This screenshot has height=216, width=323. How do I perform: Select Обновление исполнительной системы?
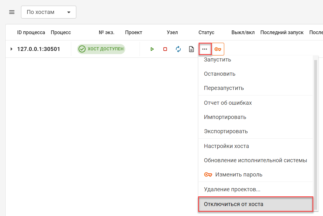[x=255, y=161]
